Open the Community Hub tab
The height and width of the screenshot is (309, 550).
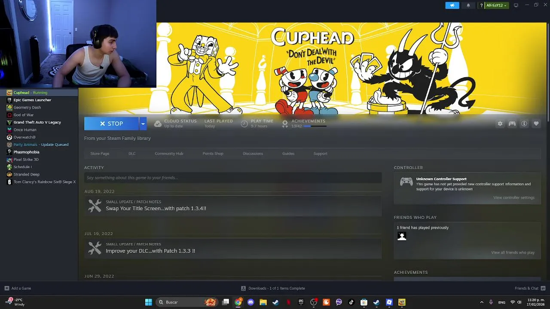click(169, 154)
